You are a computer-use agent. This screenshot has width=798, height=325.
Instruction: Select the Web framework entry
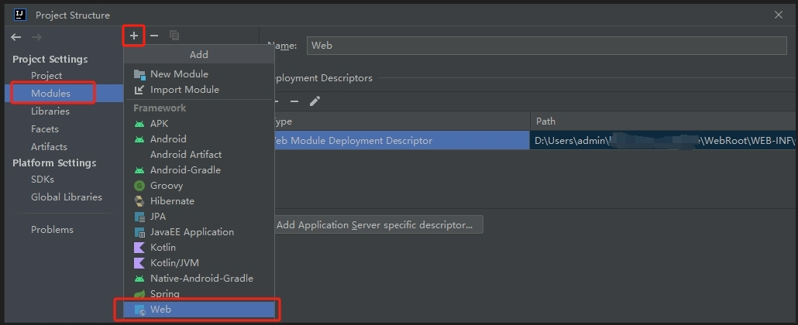click(160, 310)
